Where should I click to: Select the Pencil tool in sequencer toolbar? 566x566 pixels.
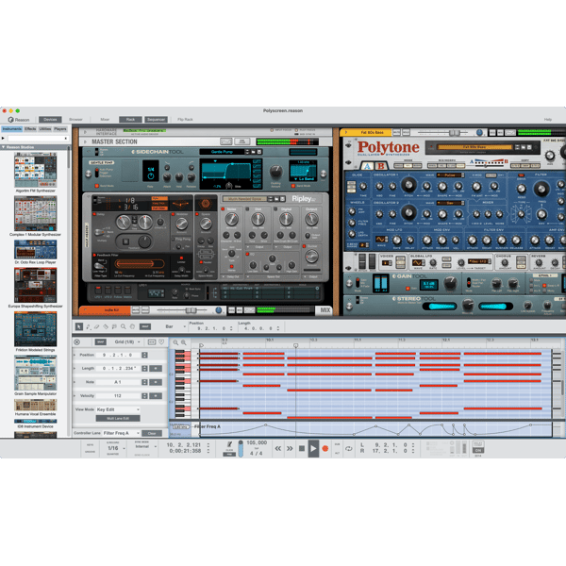88,326
